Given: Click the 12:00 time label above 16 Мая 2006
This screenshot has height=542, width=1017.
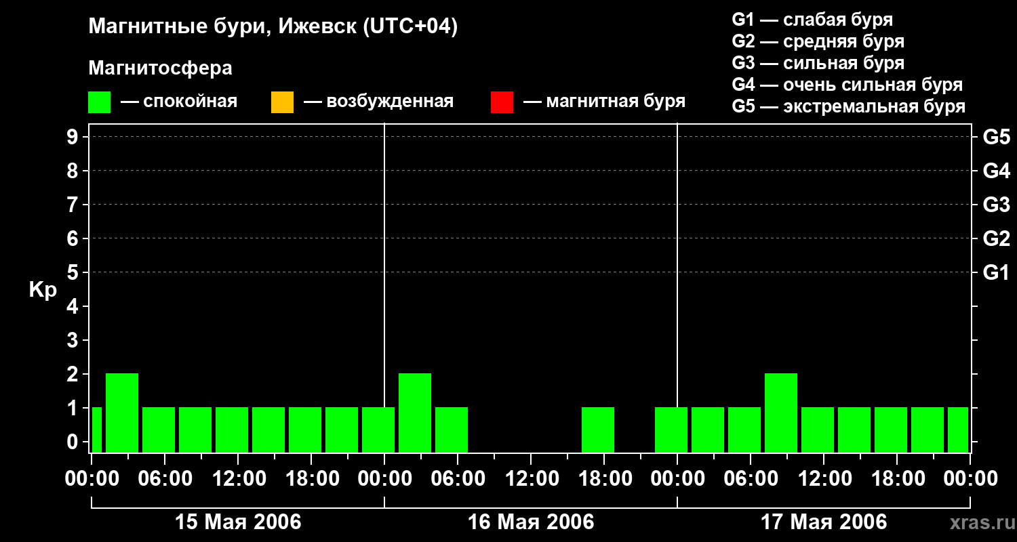Looking at the screenshot, I should coord(531,479).
